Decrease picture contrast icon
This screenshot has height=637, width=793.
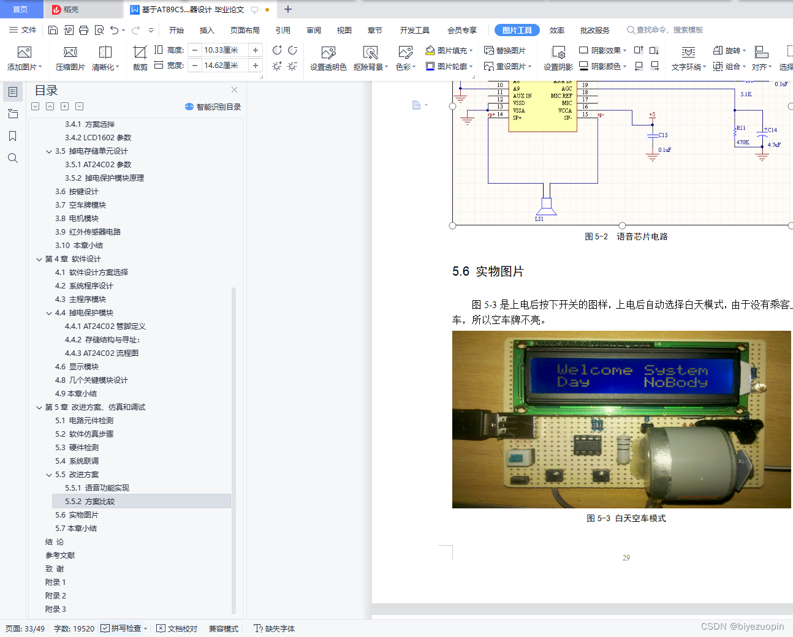(292, 50)
